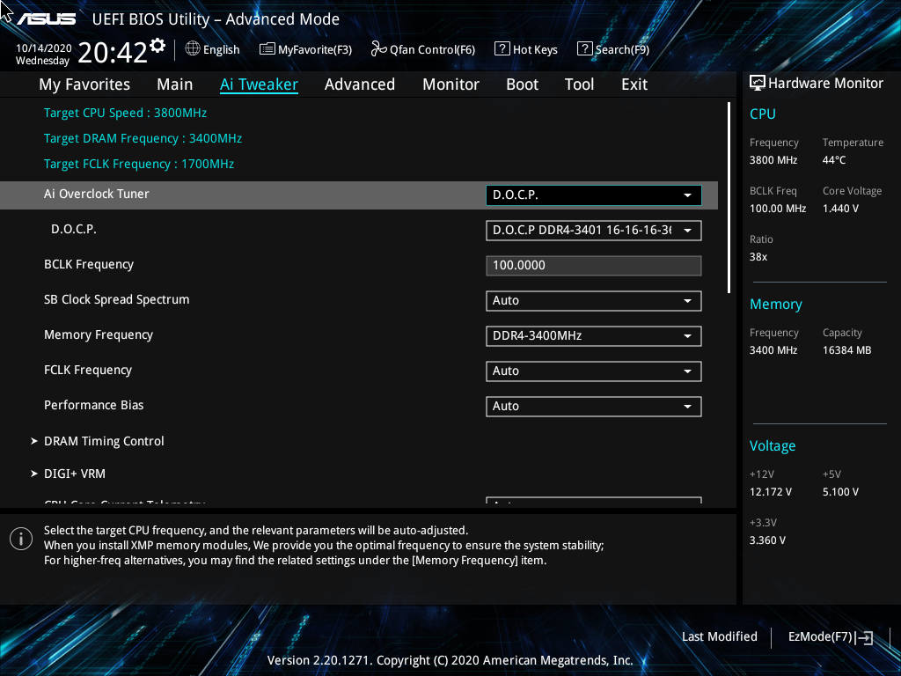This screenshot has width=901, height=676.
Task: Click BCLK Freq value 100.00 MHz
Action: [x=778, y=209]
